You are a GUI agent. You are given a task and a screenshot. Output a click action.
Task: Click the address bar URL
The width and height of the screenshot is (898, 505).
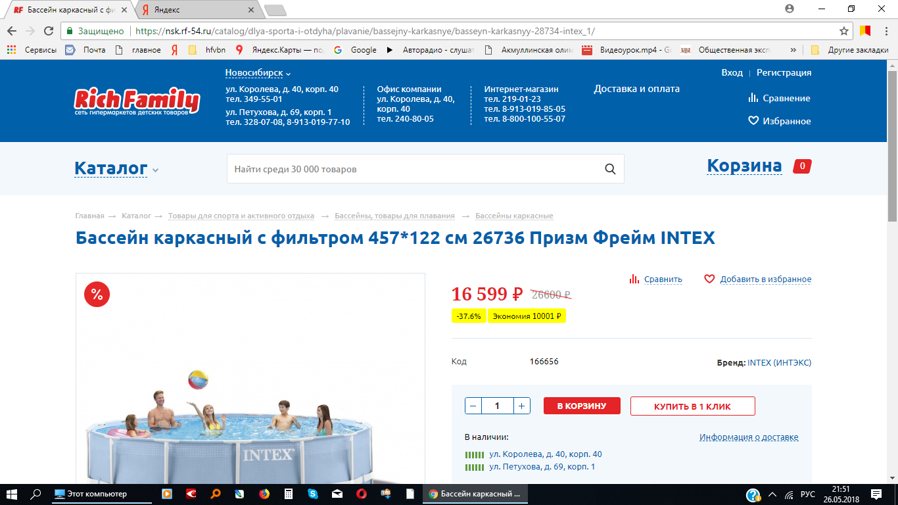[x=366, y=31]
